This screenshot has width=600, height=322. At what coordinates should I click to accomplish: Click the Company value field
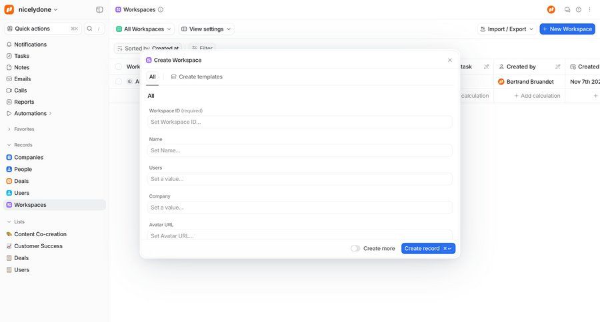(299, 208)
